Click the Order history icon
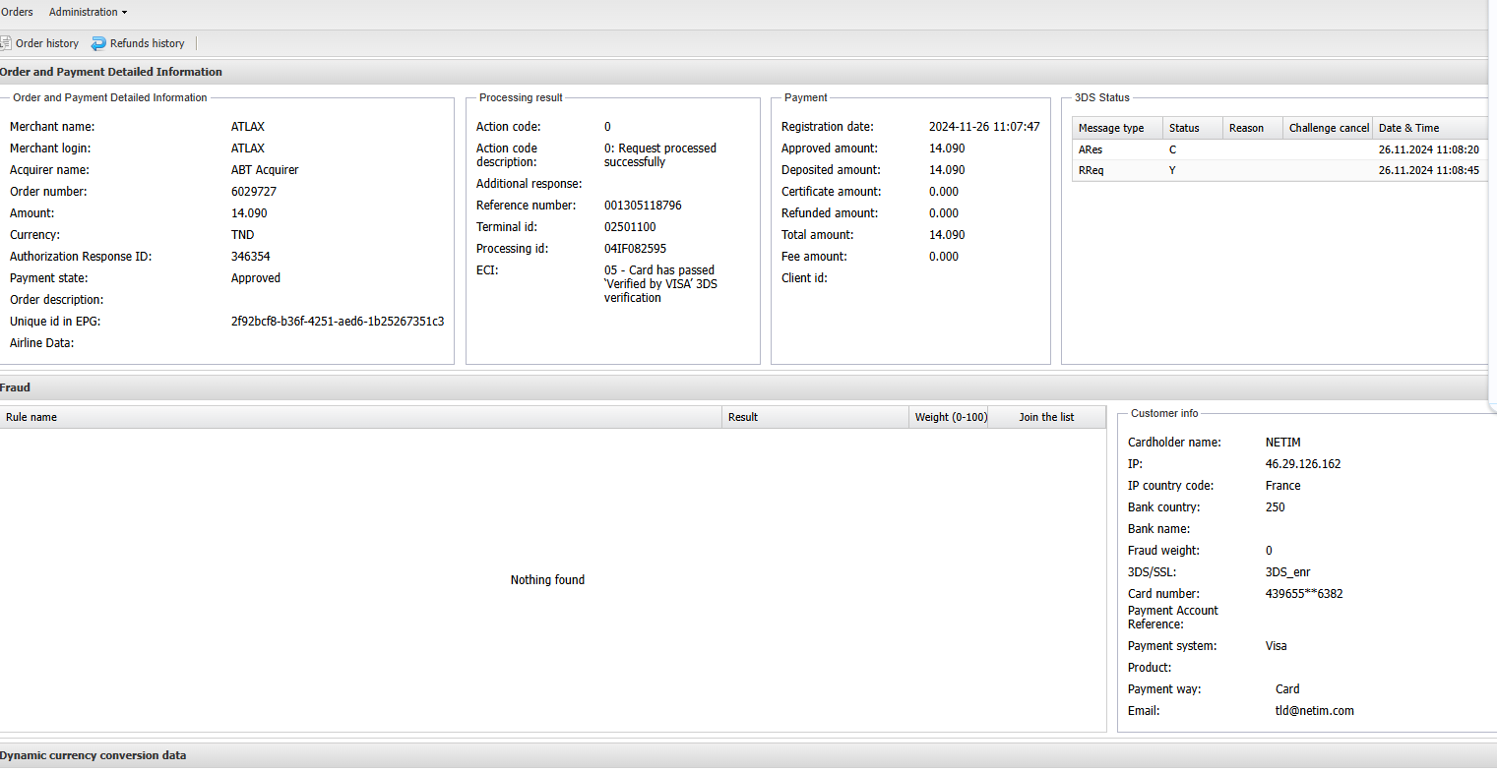 6,43
